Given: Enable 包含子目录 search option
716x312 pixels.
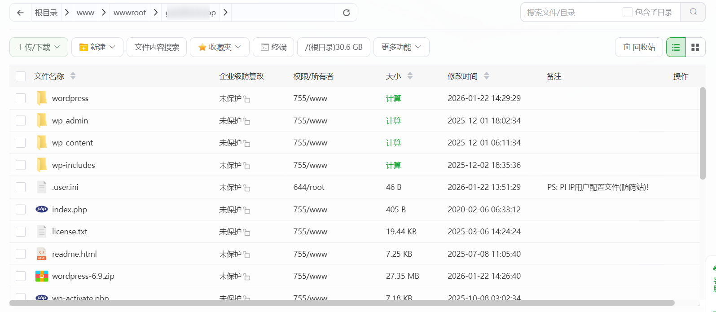Looking at the screenshot, I should click(628, 12).
